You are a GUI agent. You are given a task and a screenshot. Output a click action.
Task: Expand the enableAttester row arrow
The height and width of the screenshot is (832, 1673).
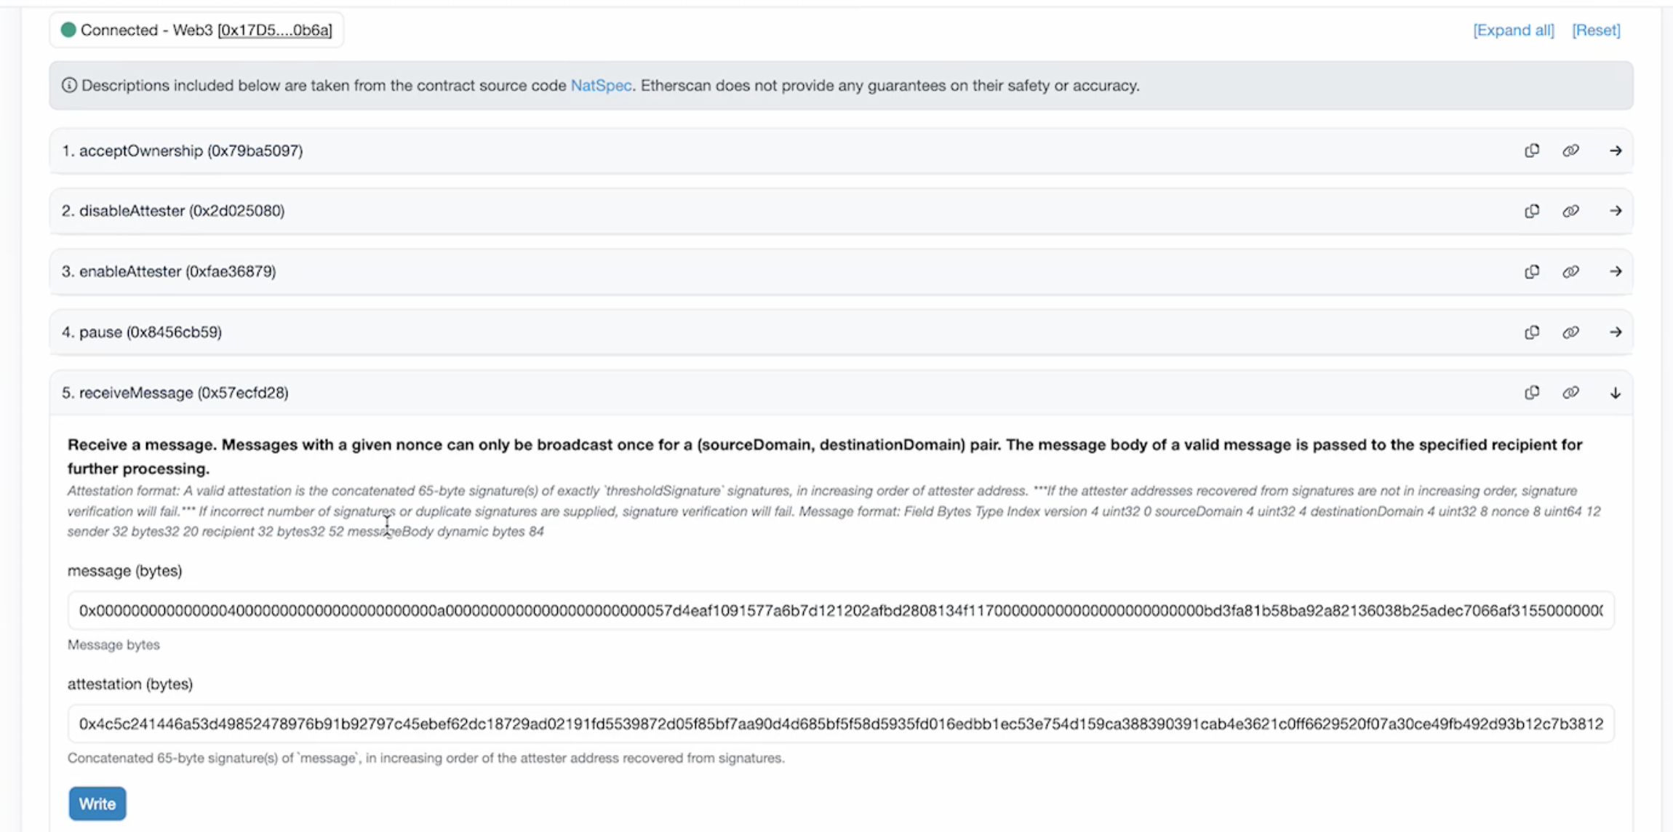(1615, 271)
